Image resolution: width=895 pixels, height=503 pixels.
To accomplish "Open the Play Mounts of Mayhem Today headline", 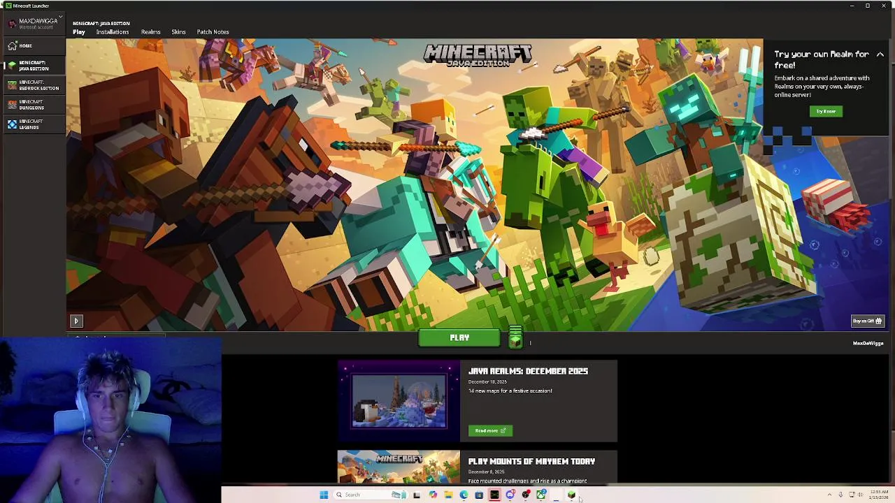I will [x=531, y=462].
